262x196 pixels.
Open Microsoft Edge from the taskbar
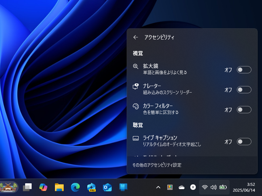coord(75,187)
